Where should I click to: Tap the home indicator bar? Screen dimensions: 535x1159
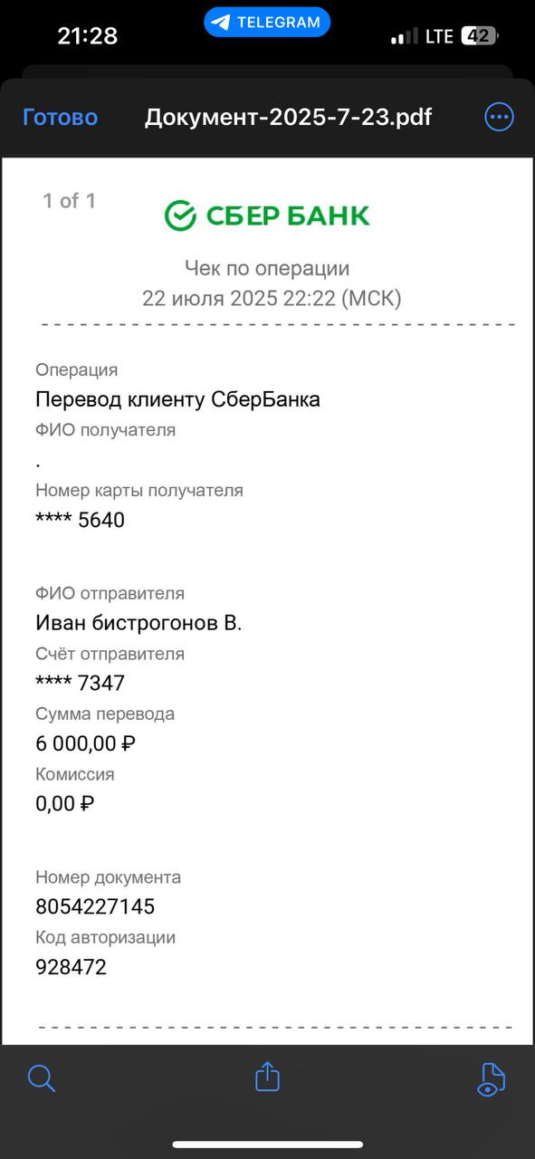pyautogui.click(x=267, y=1145)
